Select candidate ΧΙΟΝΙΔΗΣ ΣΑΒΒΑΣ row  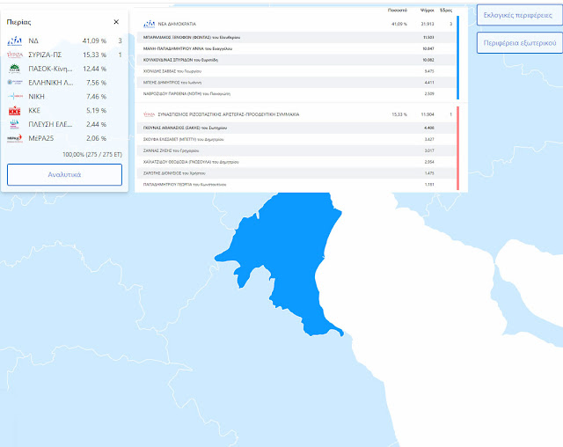(x=296, y=71)
